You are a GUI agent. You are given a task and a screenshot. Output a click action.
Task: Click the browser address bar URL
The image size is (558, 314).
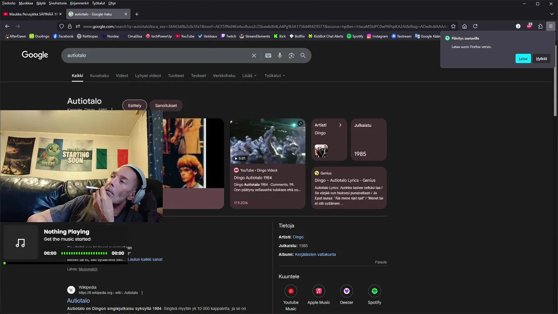pos(265,26)
